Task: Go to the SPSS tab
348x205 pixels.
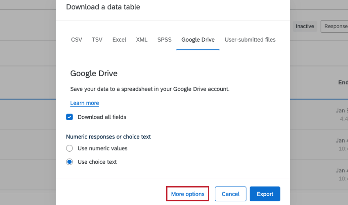Action: coord(164,40)
